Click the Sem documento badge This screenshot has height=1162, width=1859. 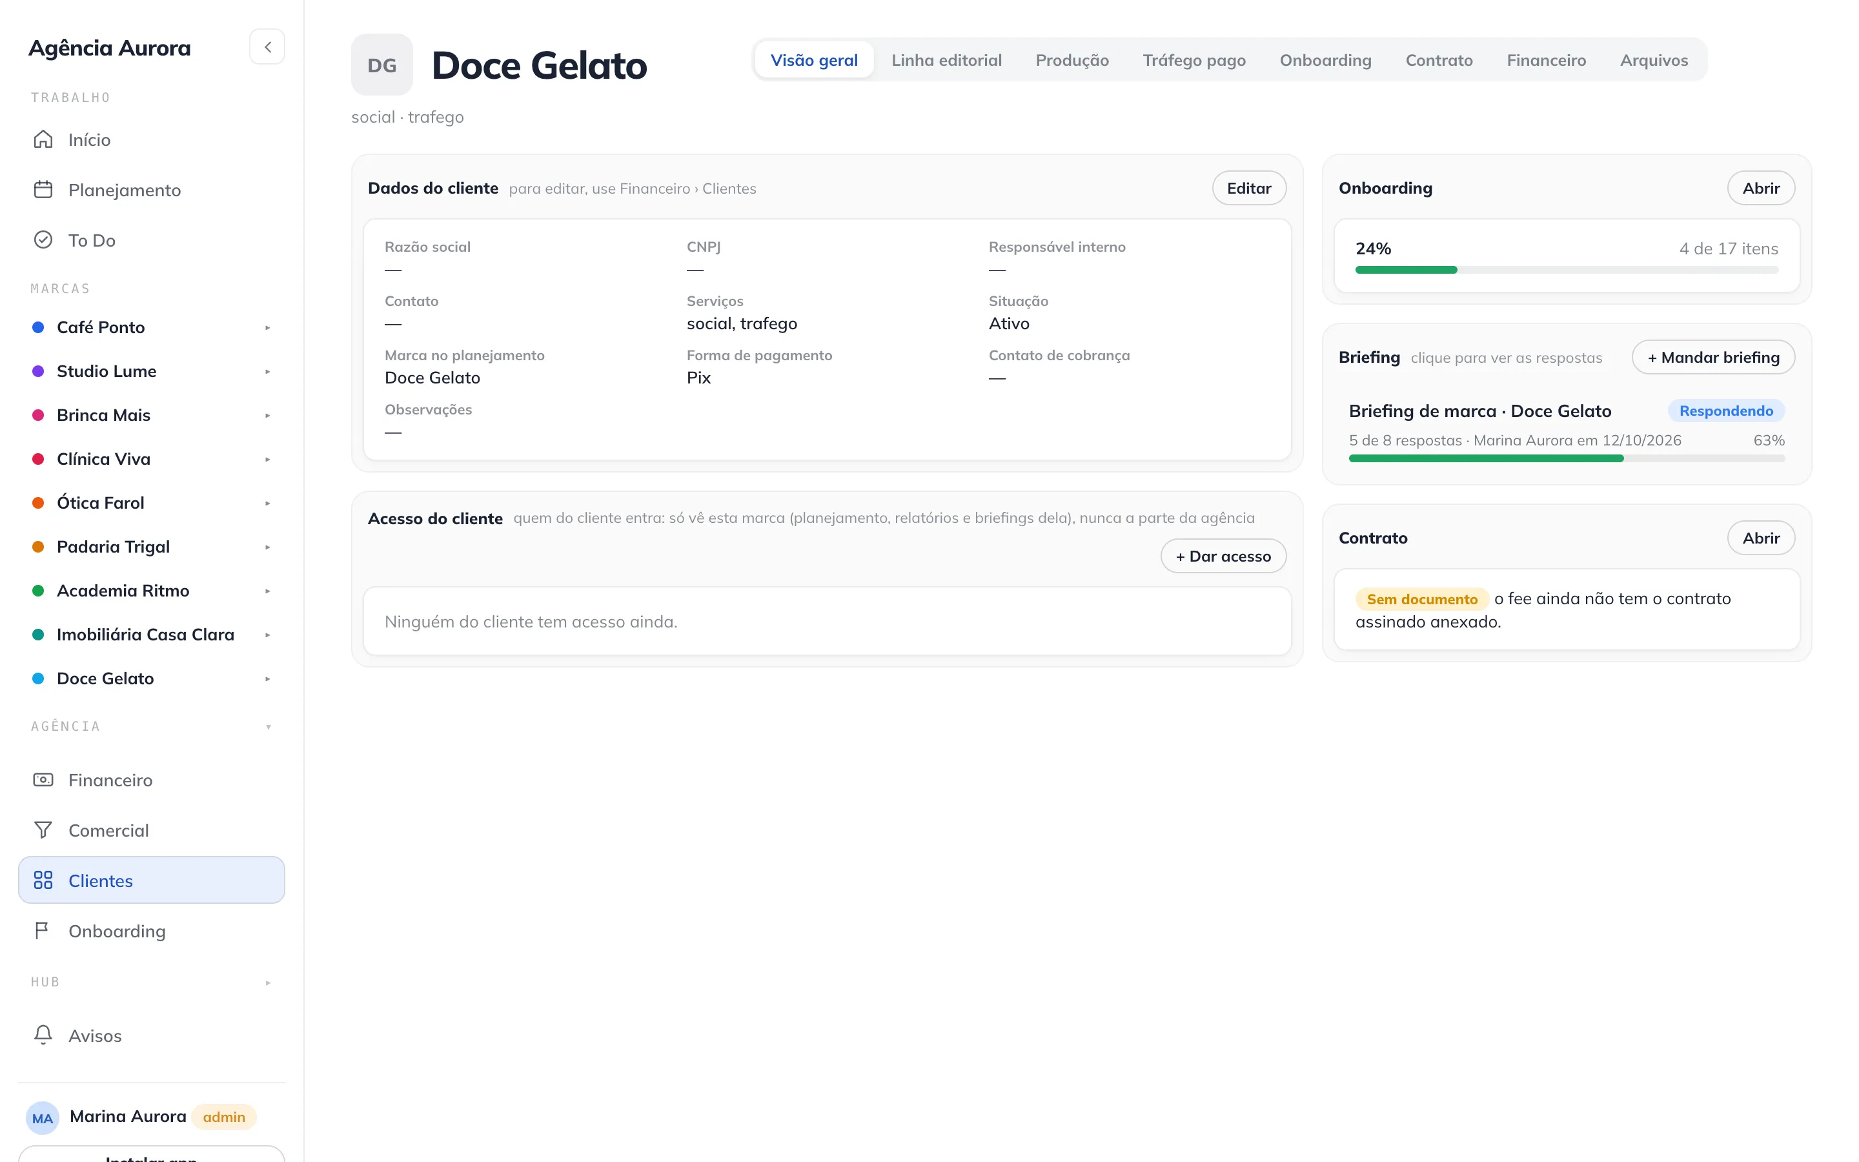[1421, 598]
